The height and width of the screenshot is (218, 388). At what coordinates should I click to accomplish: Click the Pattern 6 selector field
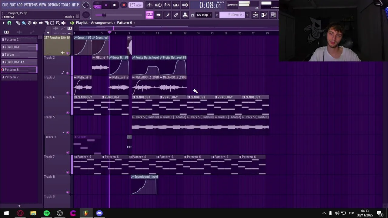point(232,15)
